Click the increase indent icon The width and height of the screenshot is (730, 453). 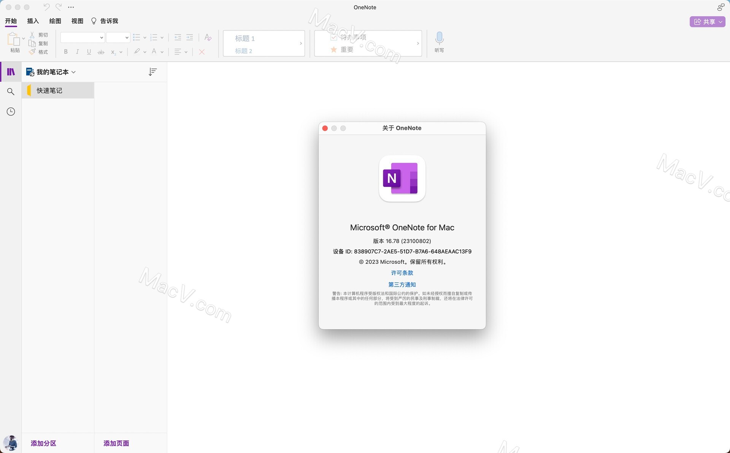190,37
